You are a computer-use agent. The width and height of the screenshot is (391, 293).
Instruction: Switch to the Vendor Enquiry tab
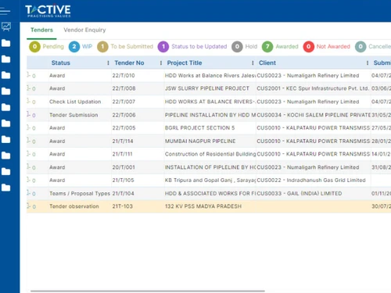pos(84,30)
